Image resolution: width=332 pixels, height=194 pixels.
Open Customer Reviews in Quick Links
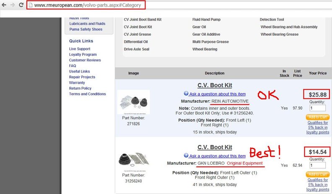[x=85, y=60]
